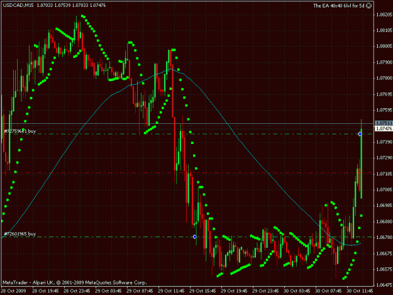The width and height of the screenshot is (393, 295).
Task: Click the 1.07085 price scale label
Action: pos(384,189)
